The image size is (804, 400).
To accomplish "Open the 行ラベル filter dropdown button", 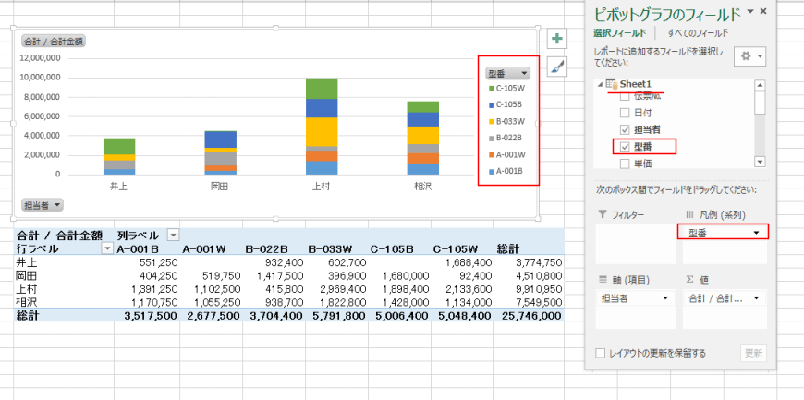I will [x=107, y=248].
